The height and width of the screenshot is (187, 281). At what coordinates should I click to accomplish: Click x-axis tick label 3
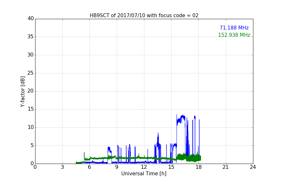tap(62, 167)
